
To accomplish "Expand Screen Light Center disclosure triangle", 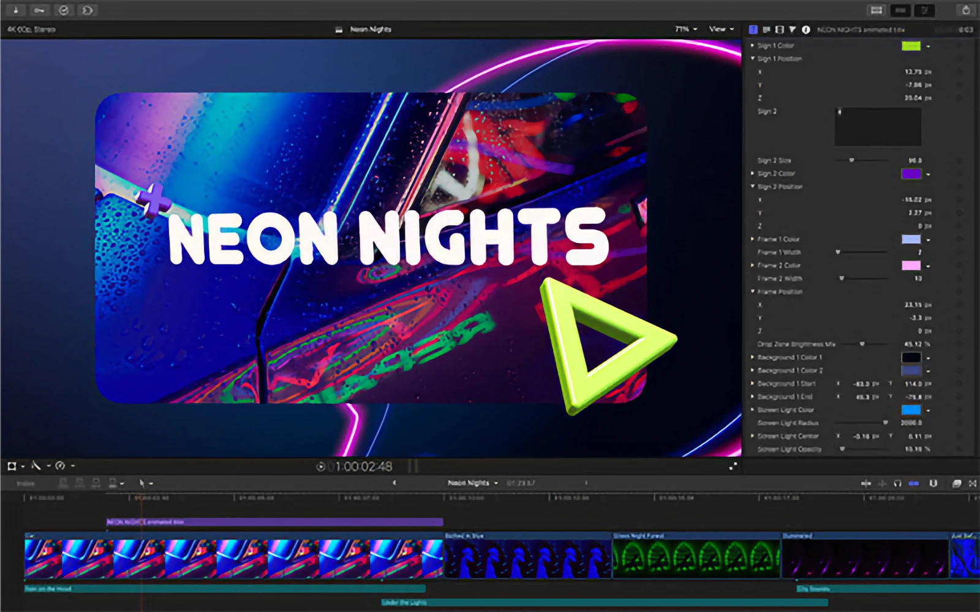I will 753,436.
